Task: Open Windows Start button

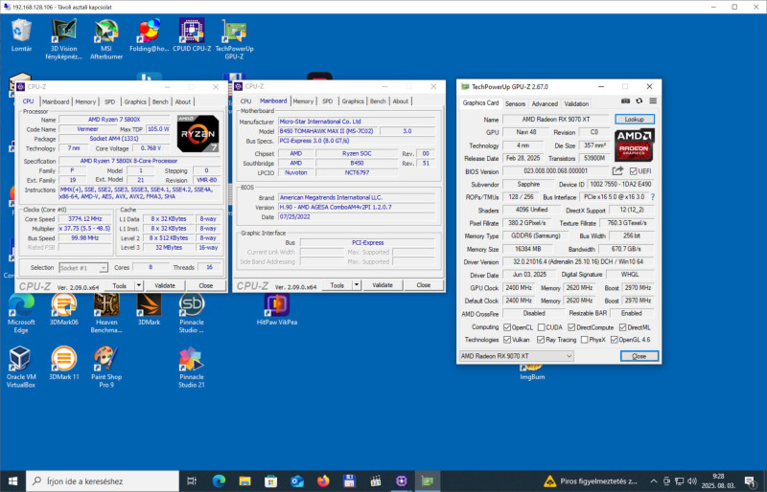Action: 12,481
